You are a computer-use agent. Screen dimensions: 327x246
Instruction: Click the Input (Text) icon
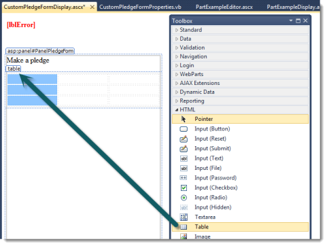click(184, 158)
